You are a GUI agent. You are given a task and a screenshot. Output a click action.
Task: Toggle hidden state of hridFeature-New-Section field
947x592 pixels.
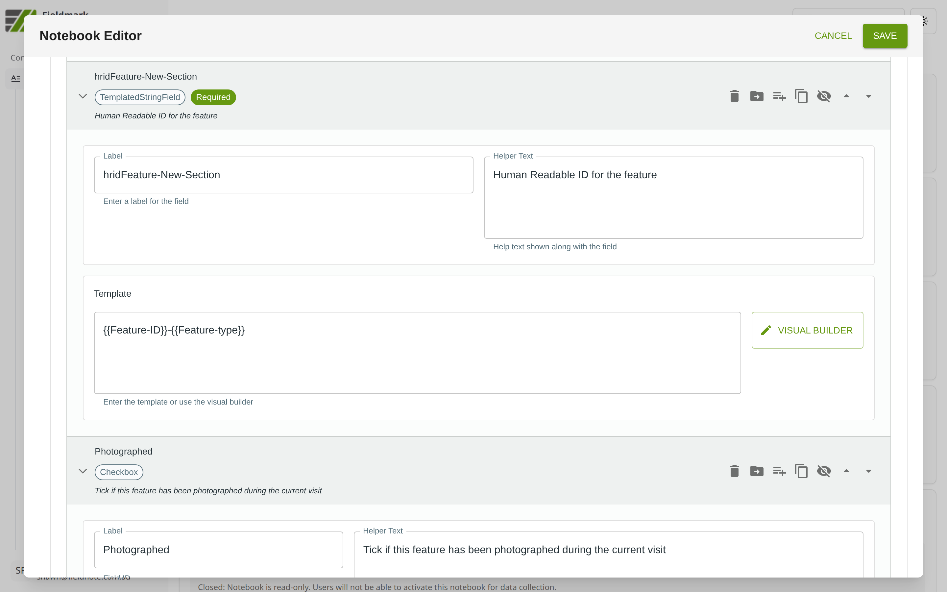pyautogui.click(x=824, y=96)
